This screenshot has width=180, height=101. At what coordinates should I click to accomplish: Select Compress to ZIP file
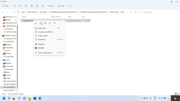49,32
